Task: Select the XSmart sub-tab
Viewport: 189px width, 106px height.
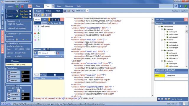Action: 37,23
